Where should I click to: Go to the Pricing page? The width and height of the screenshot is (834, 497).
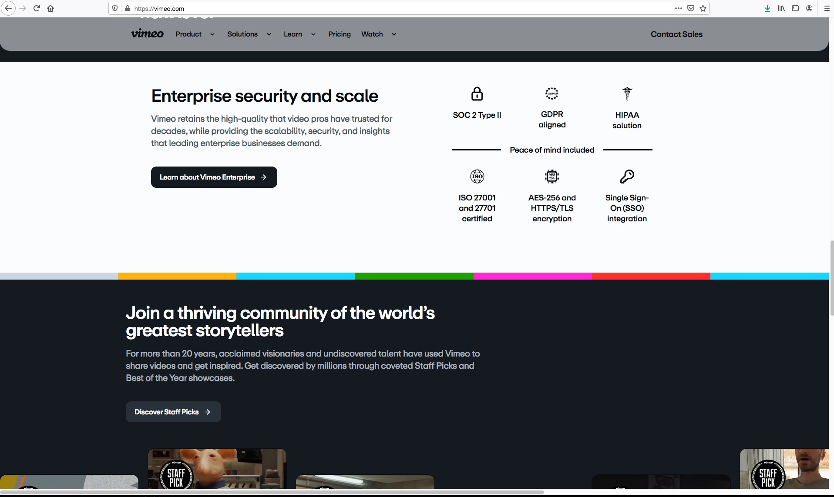tap(340, 34)
